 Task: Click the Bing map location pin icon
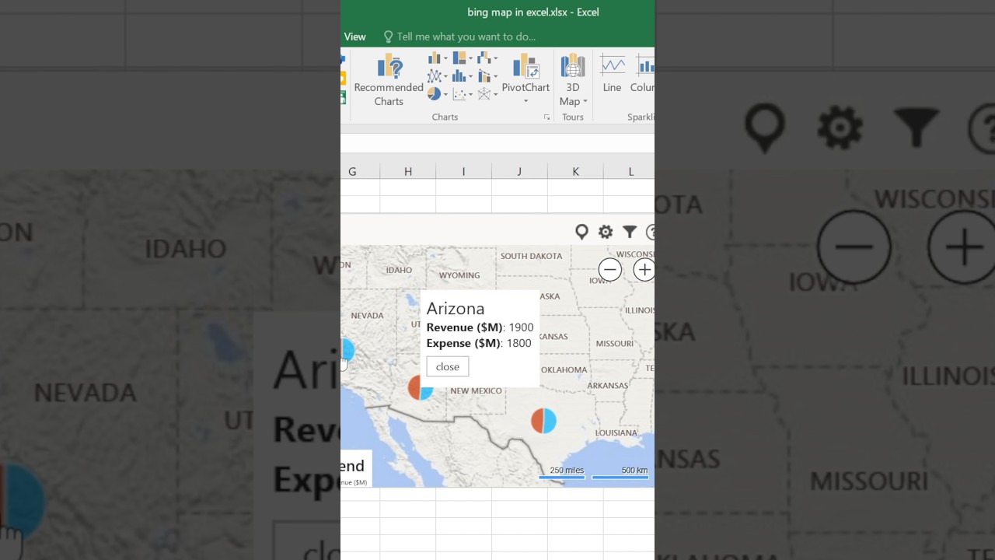[581, 232]
